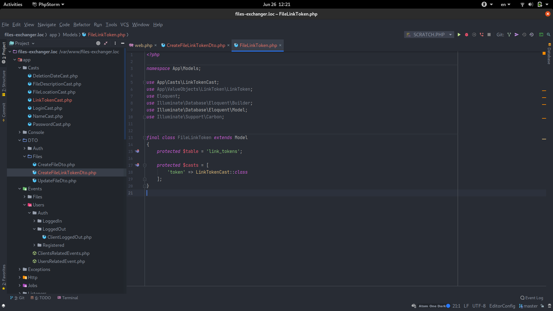Run the SCRATCH.PHP configuration with green play
553x311 pixels.
[459, 35]
